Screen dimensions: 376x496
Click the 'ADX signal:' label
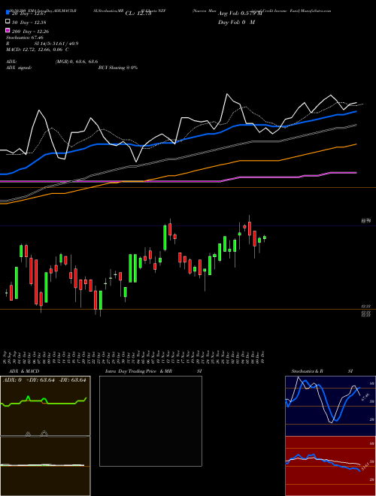pyautogui.click(x=19, y=68)
